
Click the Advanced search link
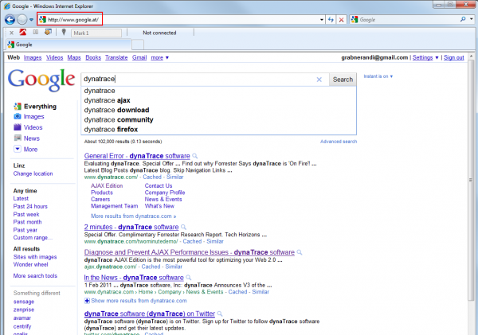click(x=339, y=142)
